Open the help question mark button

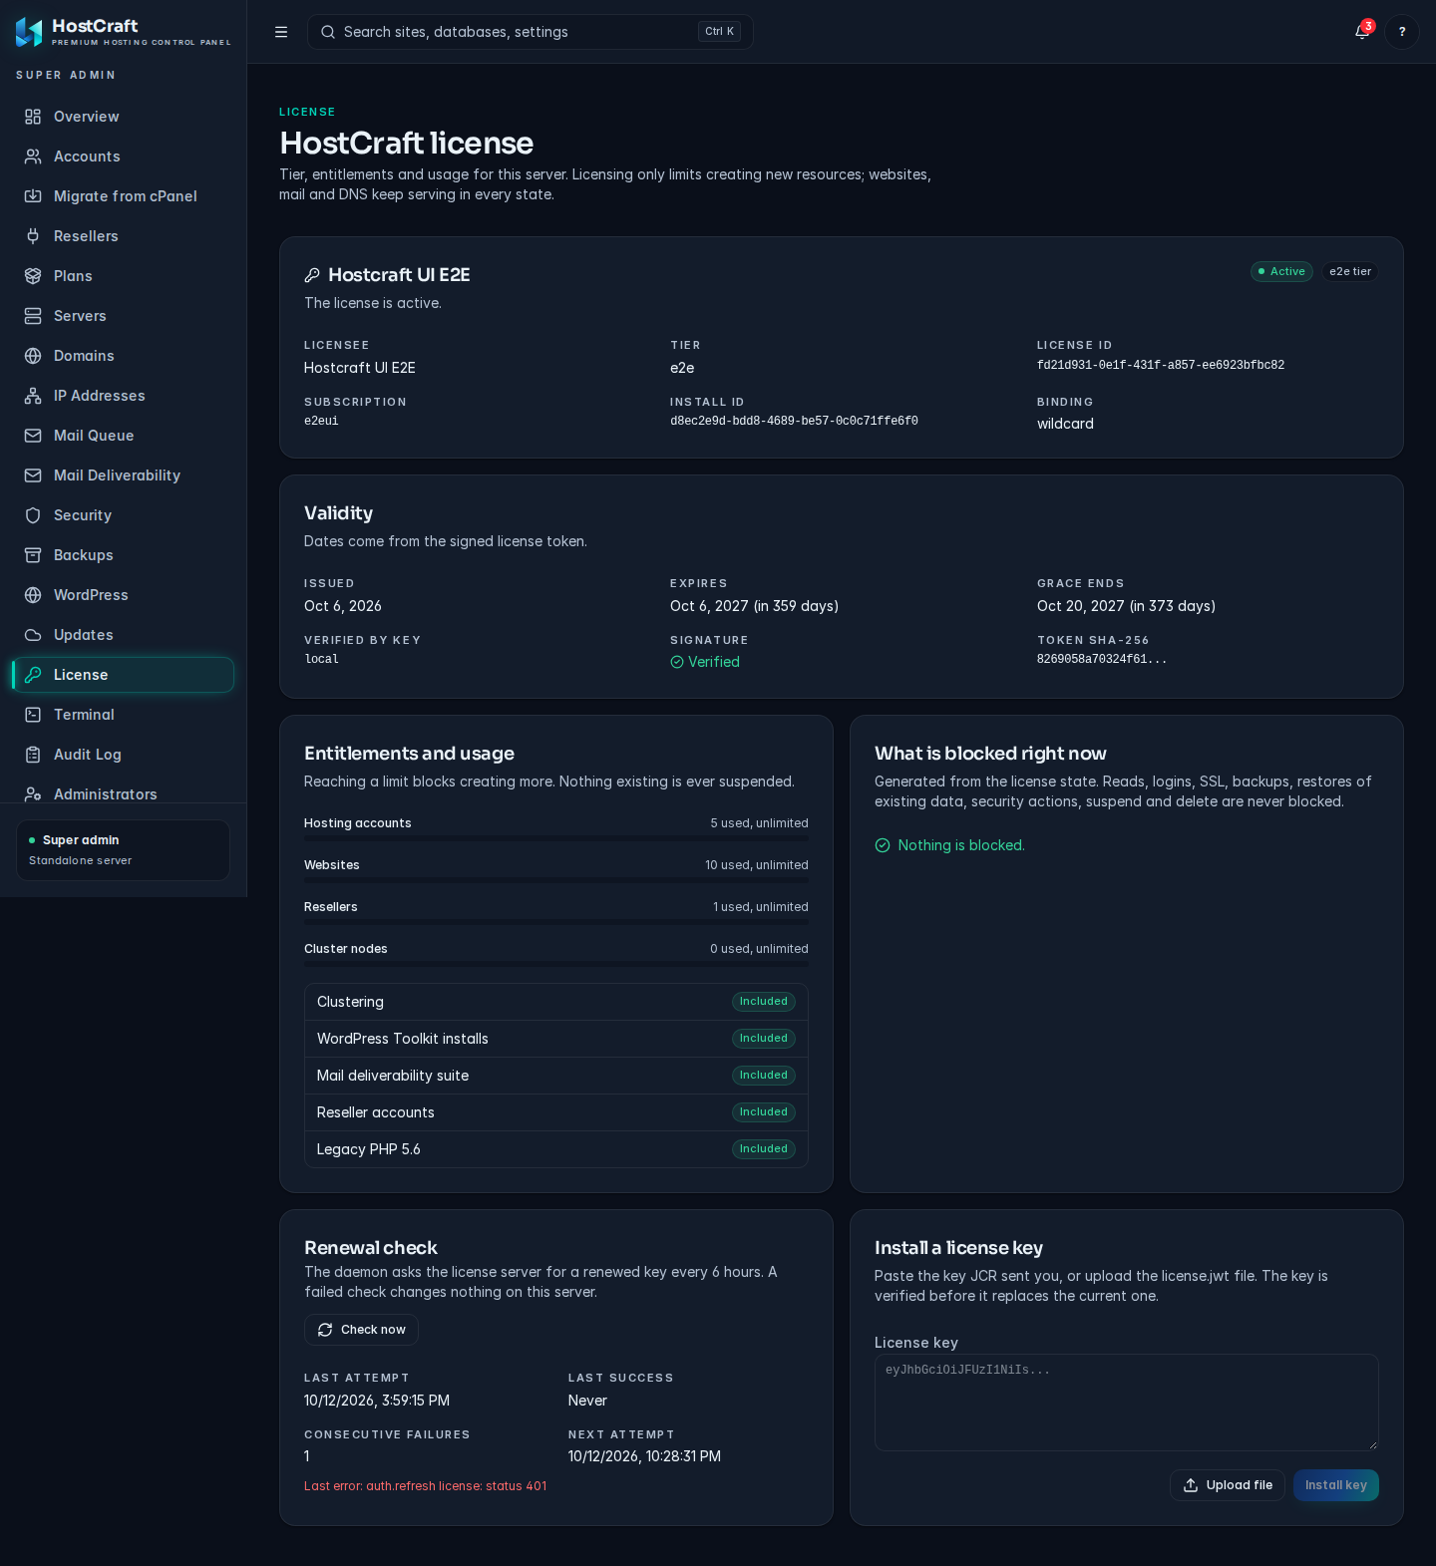[x=1402, y=32]
